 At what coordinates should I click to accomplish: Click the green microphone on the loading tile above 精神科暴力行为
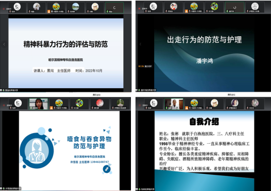pos(108,12)
